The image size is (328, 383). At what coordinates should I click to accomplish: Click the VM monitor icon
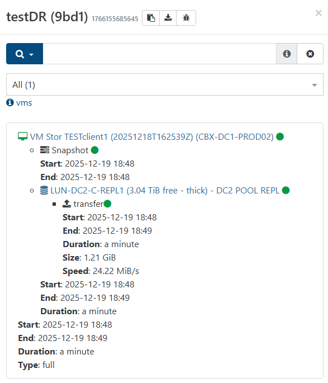23,136
